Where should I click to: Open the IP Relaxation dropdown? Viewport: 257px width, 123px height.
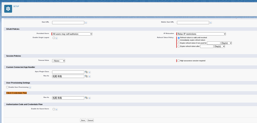201,34
